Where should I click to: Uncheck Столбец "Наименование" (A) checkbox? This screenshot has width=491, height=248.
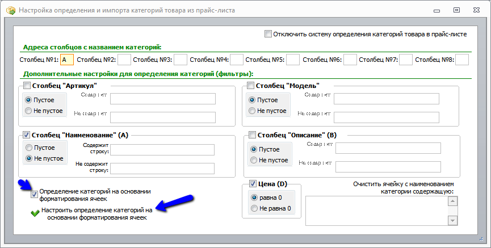pyautogui.click(x=27, y=135)
